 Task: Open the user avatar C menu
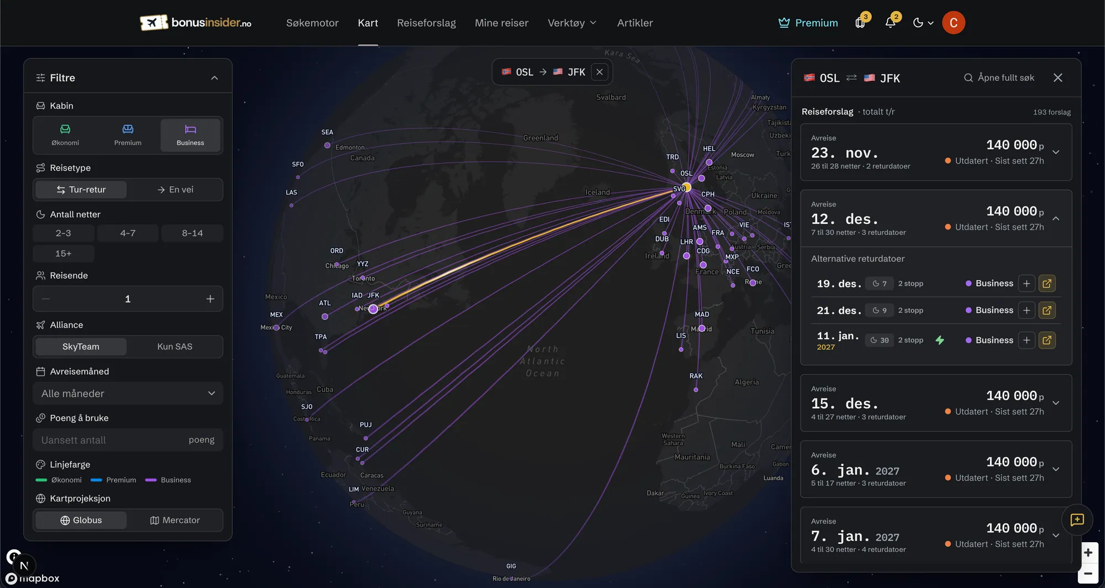point(954,23)
